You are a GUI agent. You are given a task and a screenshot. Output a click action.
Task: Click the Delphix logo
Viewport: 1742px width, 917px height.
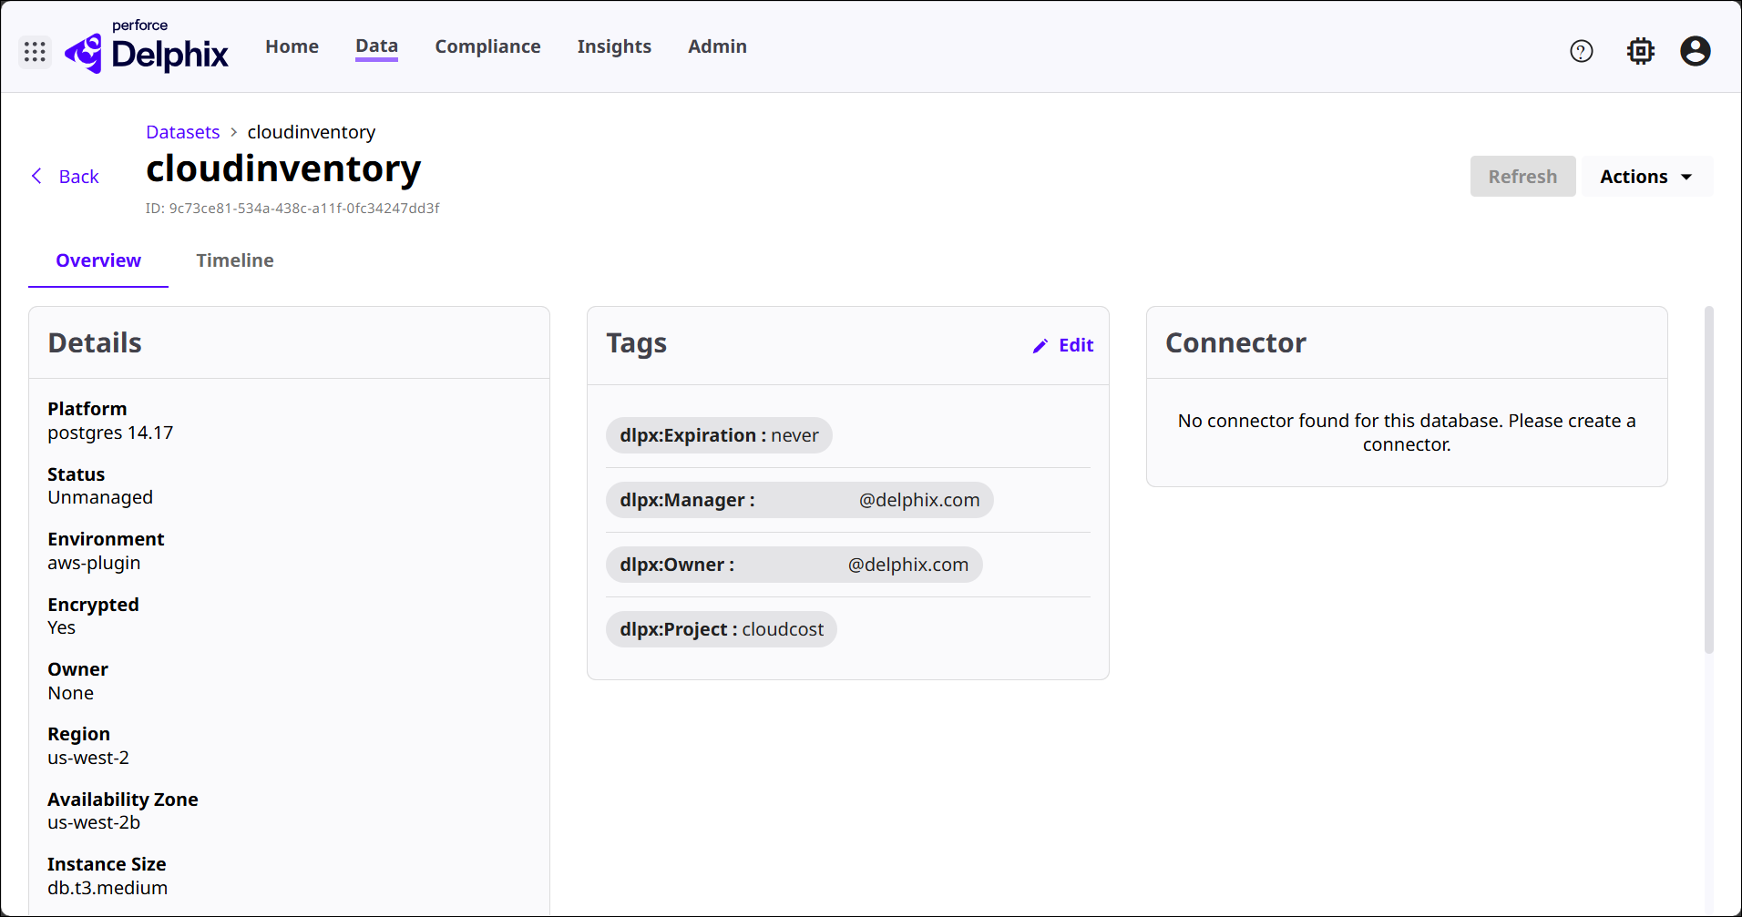[x=148, y=51]
